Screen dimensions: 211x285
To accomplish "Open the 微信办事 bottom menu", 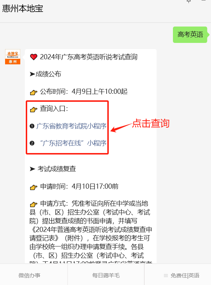I will [29, 276].
